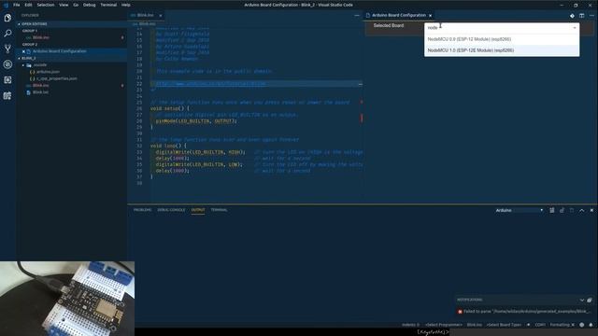Maximize the bottom panel with chevron up

[581, 210]
